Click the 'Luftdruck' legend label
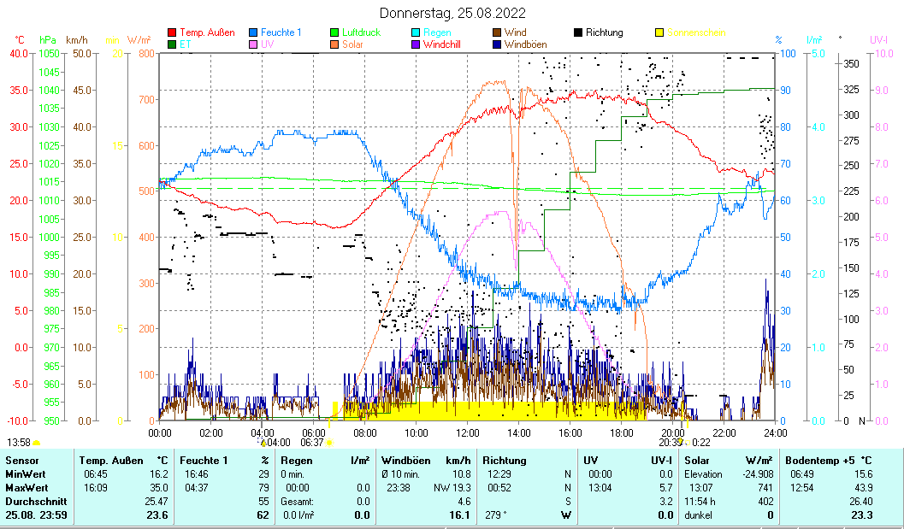The height and width of the screenshot is (529, 904). (x=362, y=32)
